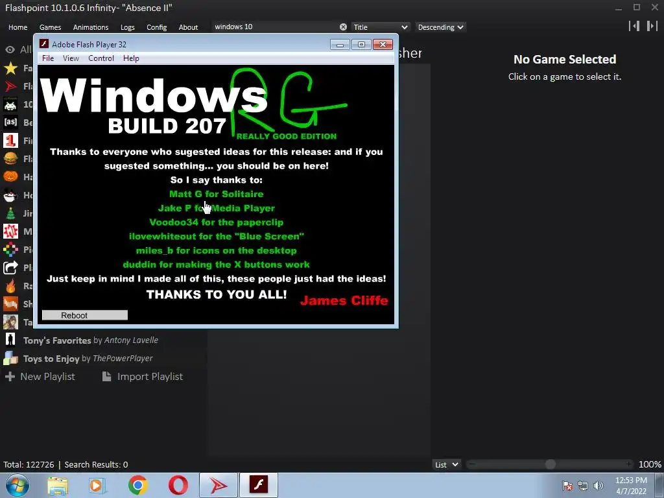Open the Logs tab
Image resolution: width=664 pixels, height=498 pixels.
pyautogui.click(x=128, y=27)
